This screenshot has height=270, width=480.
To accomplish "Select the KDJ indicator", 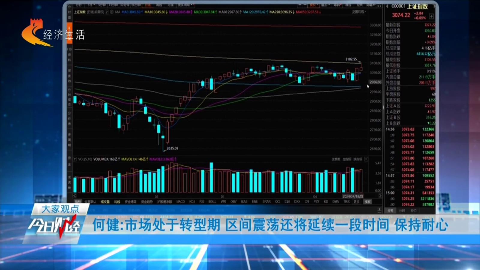I will tap(192, 202).
